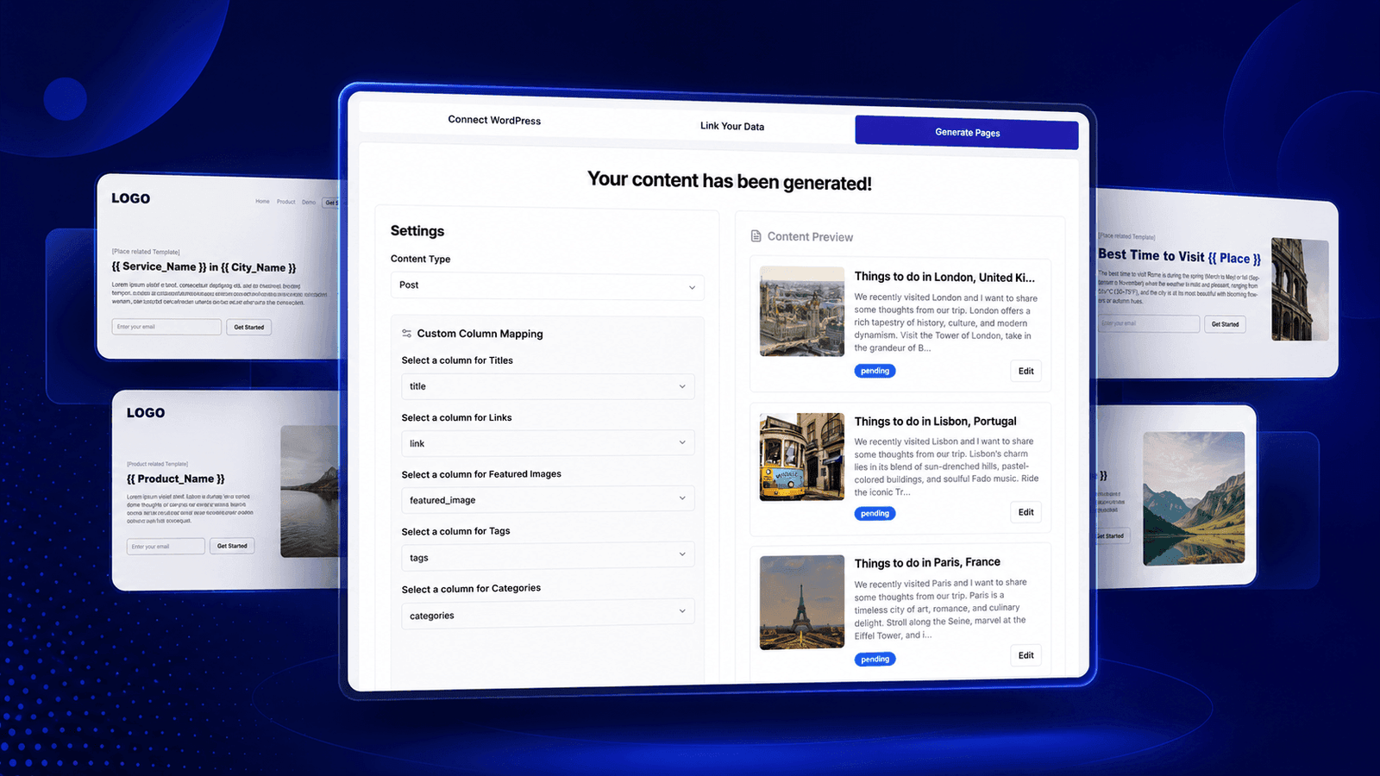Click the Product link in Service_Name template
This screenshot has width=1380, height=776.
(x=286, y=202)
